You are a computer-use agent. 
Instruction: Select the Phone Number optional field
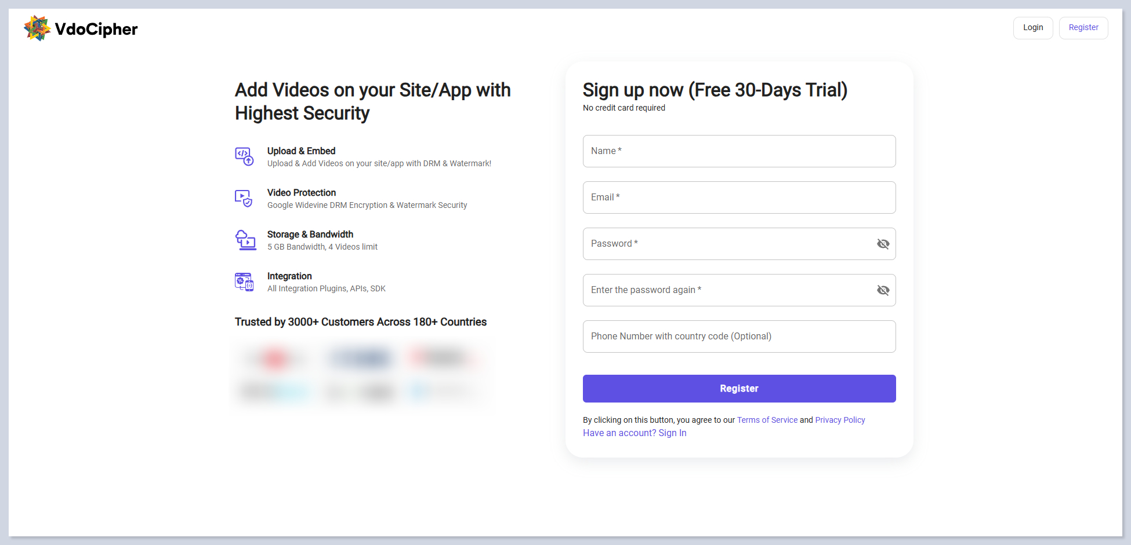pyautogui.click(x=738, y=336)
